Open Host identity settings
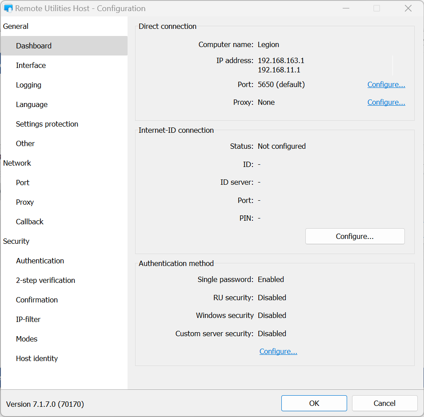The height and width of the screenshot is (417, 424). pos(37,358)
